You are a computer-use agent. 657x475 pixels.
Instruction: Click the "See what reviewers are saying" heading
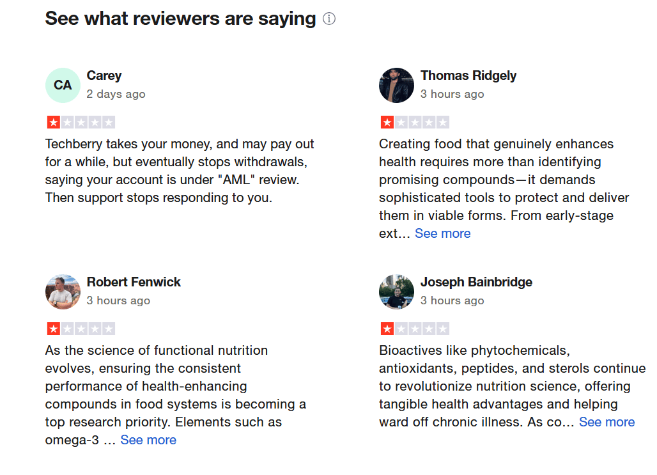tap(180, 19)
